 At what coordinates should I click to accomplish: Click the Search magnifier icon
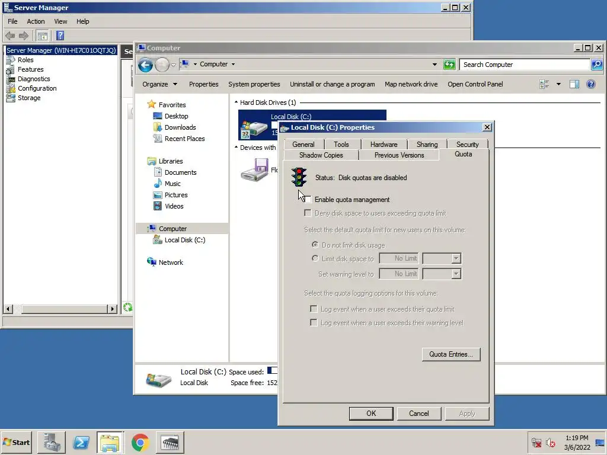(596, 65)
